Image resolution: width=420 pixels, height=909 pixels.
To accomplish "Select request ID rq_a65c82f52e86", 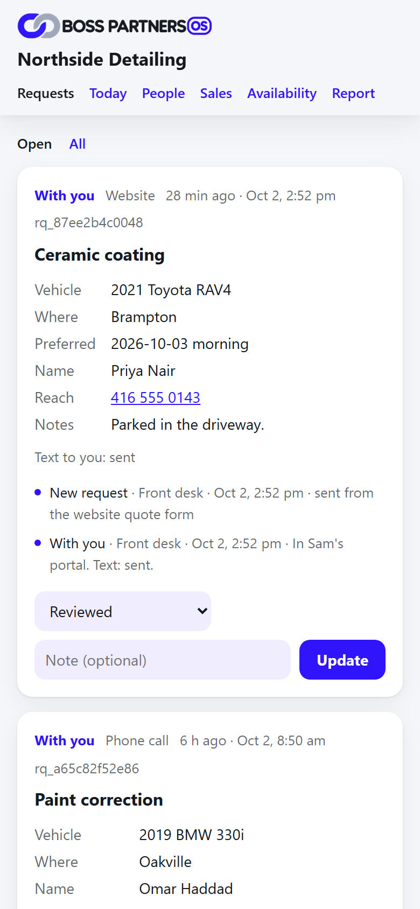I will coord(87,768).
